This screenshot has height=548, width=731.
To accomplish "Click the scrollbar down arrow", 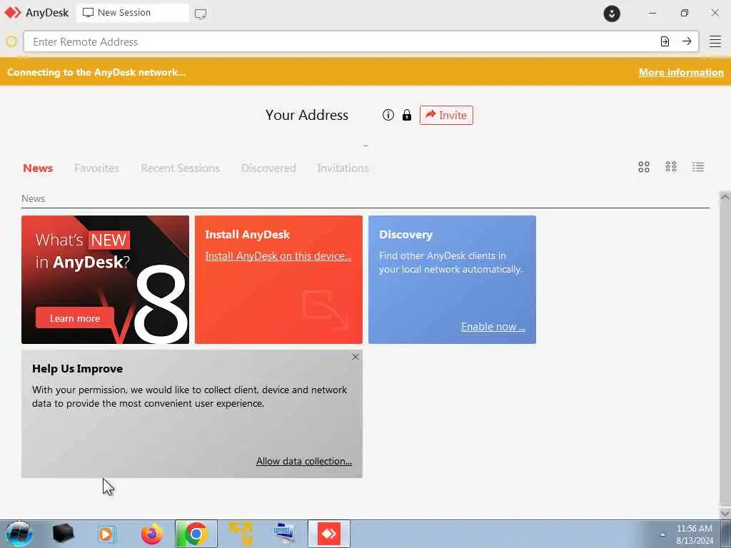I will point(725,512).
